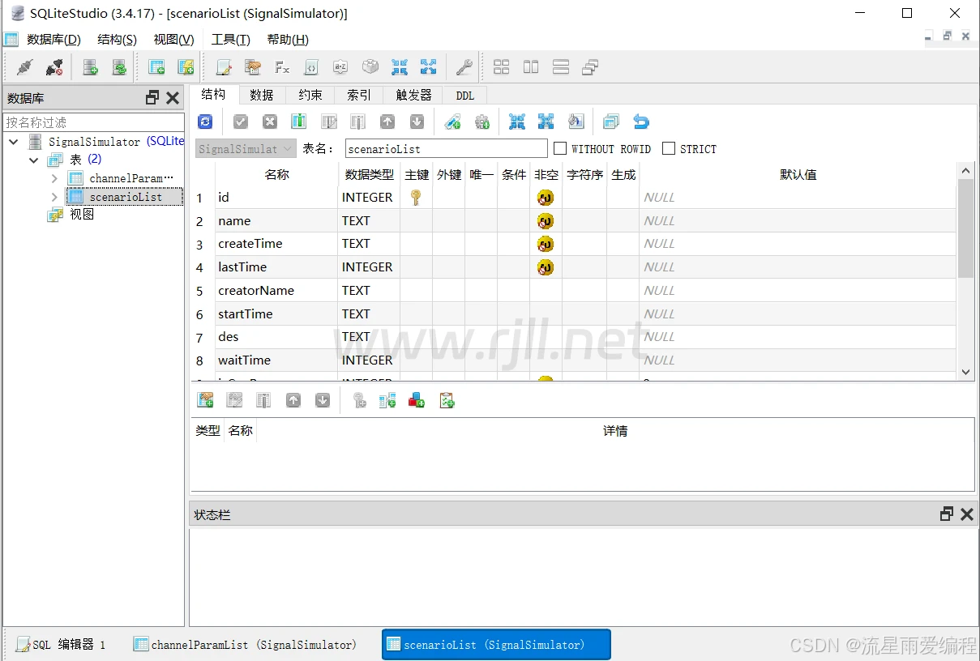Screen dimensions: 980x661
Task: Click the add database icon in toolbar
Action: pyautogui.click(x=90, y=67)
